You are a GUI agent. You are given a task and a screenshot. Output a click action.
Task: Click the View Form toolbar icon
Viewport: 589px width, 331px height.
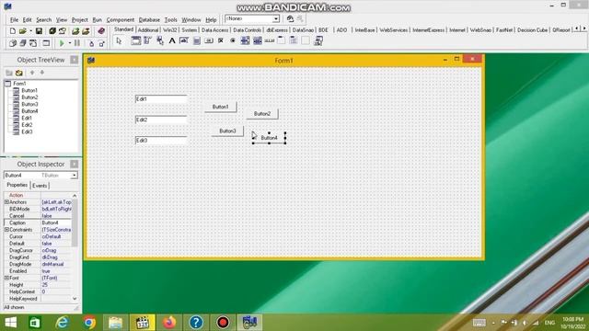23,43
